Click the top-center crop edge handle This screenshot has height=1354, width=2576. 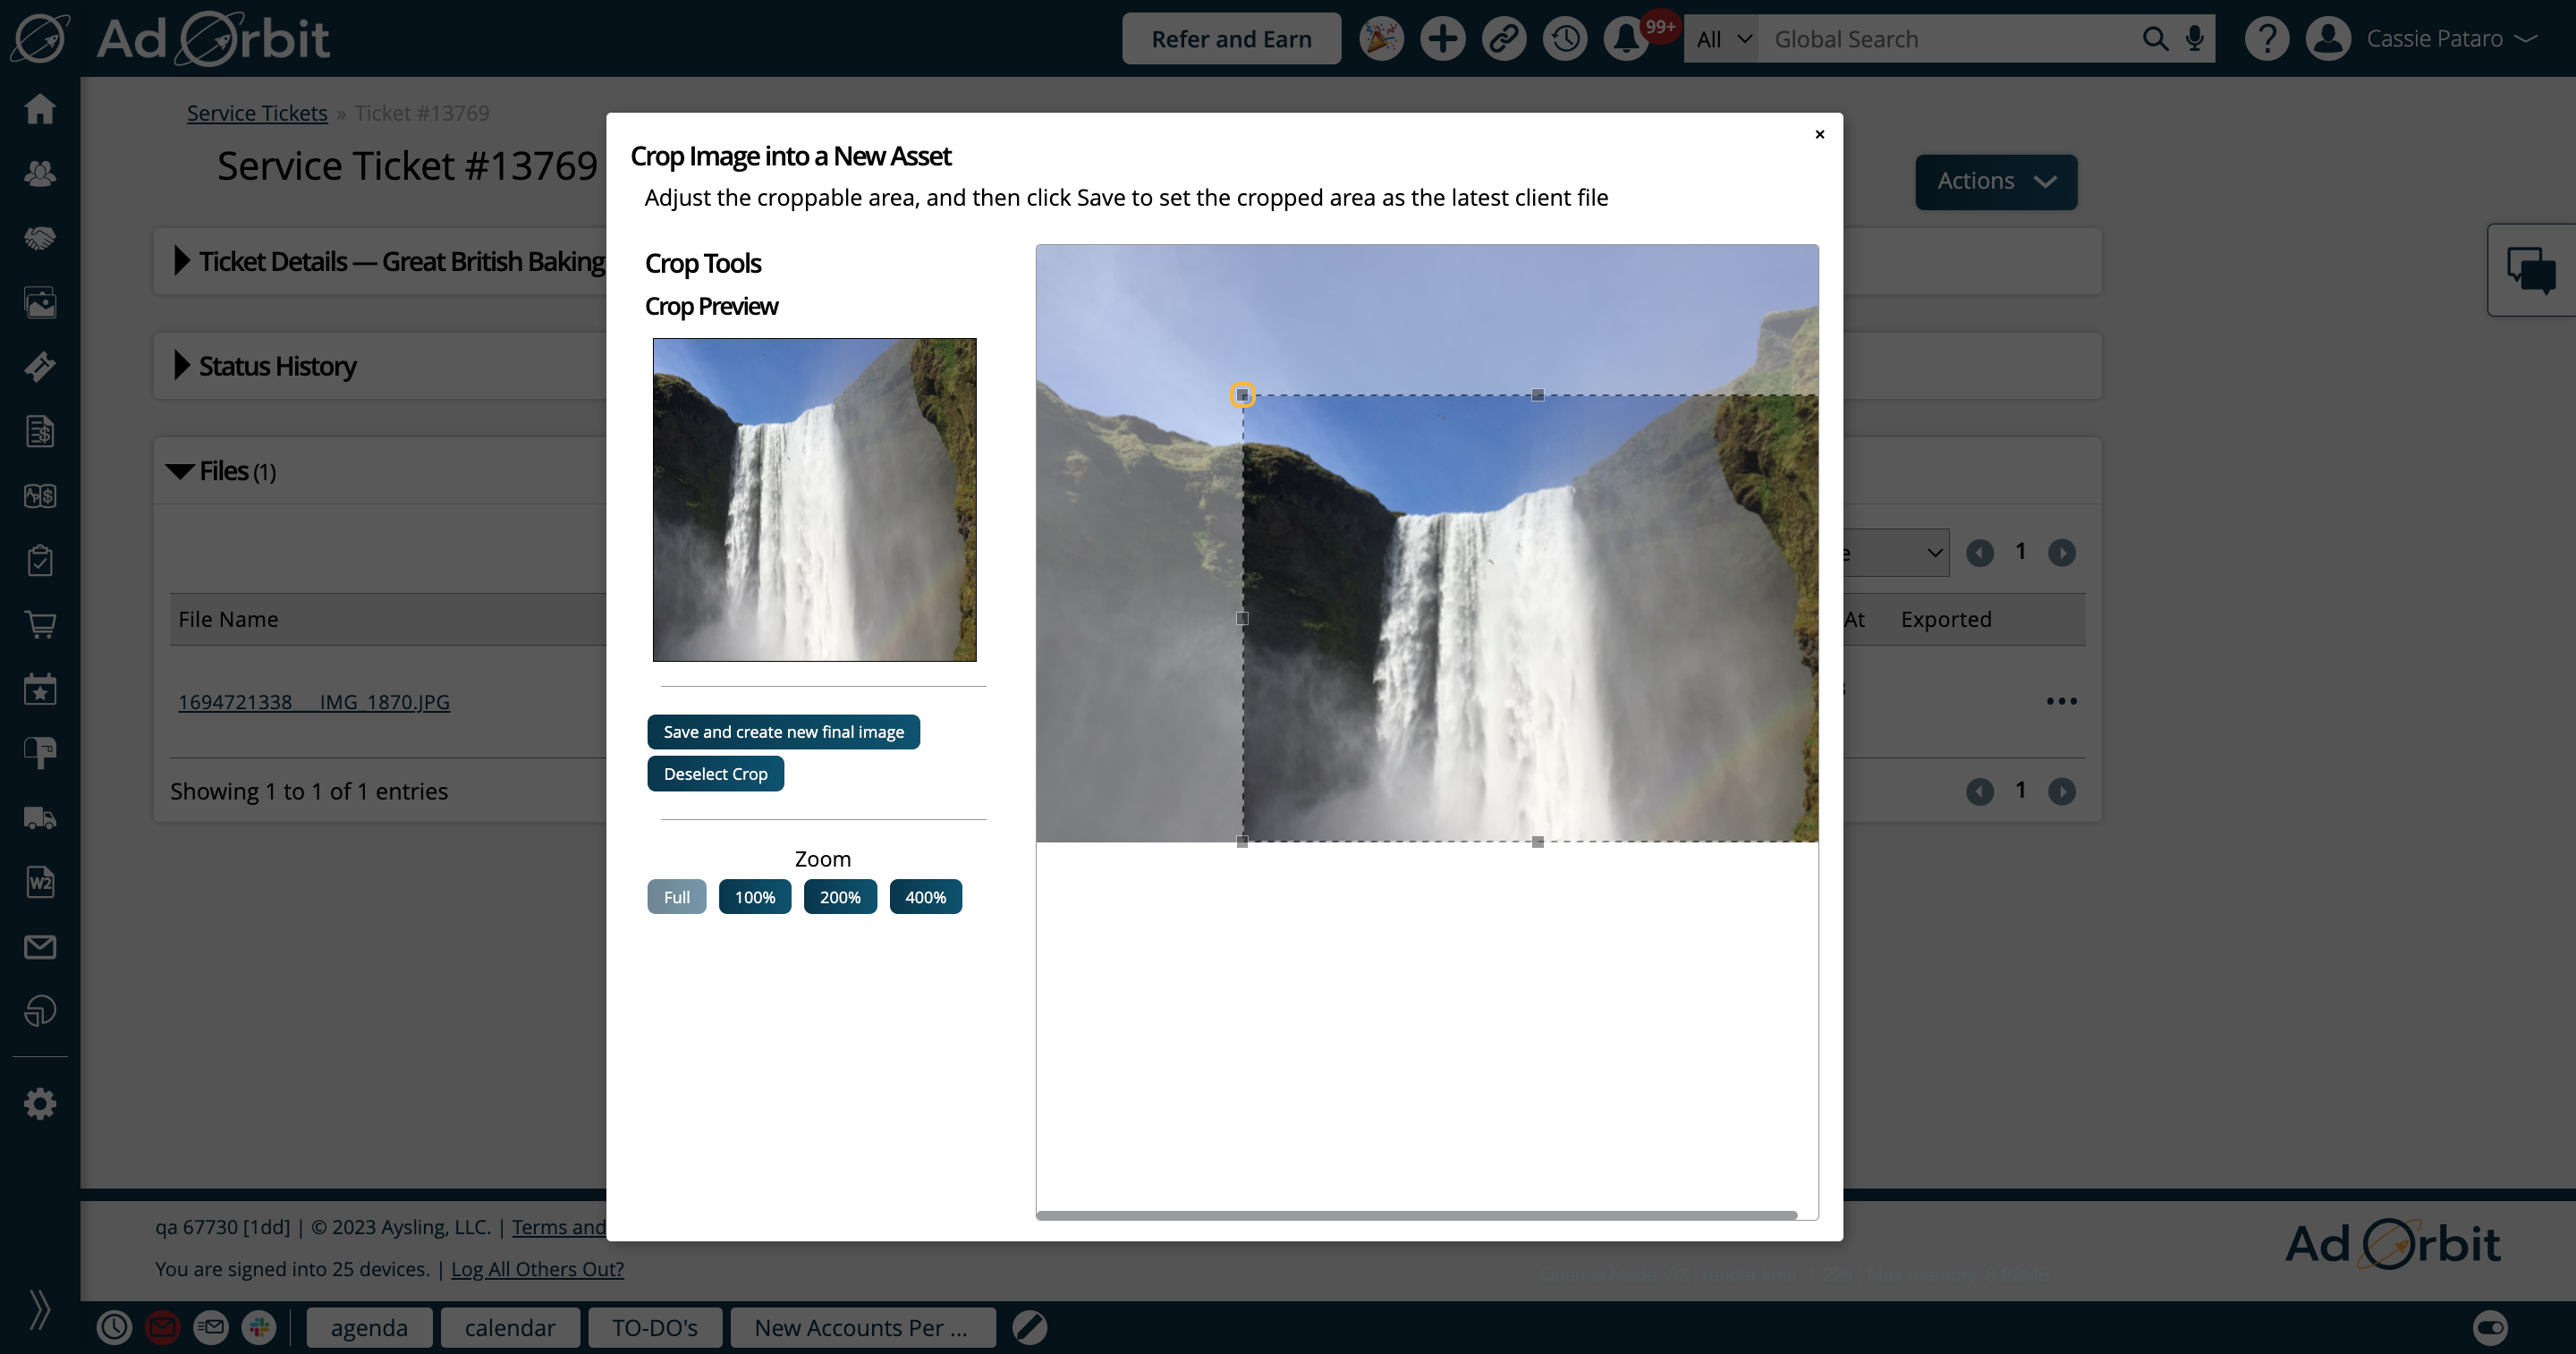pos(1538,395)
